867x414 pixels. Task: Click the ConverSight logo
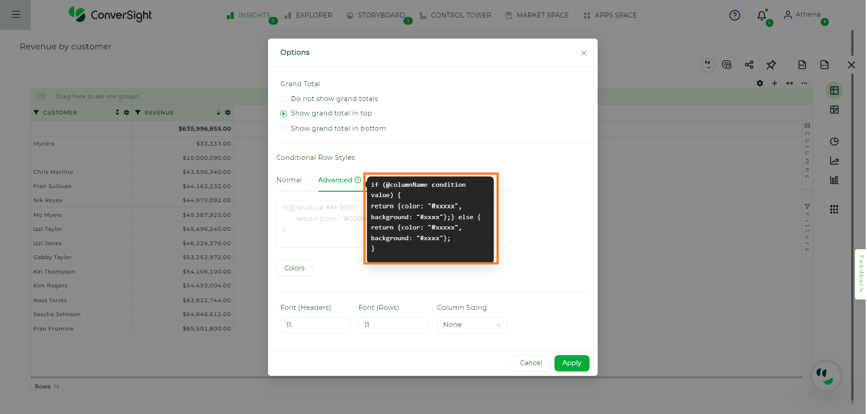(110, 15)
